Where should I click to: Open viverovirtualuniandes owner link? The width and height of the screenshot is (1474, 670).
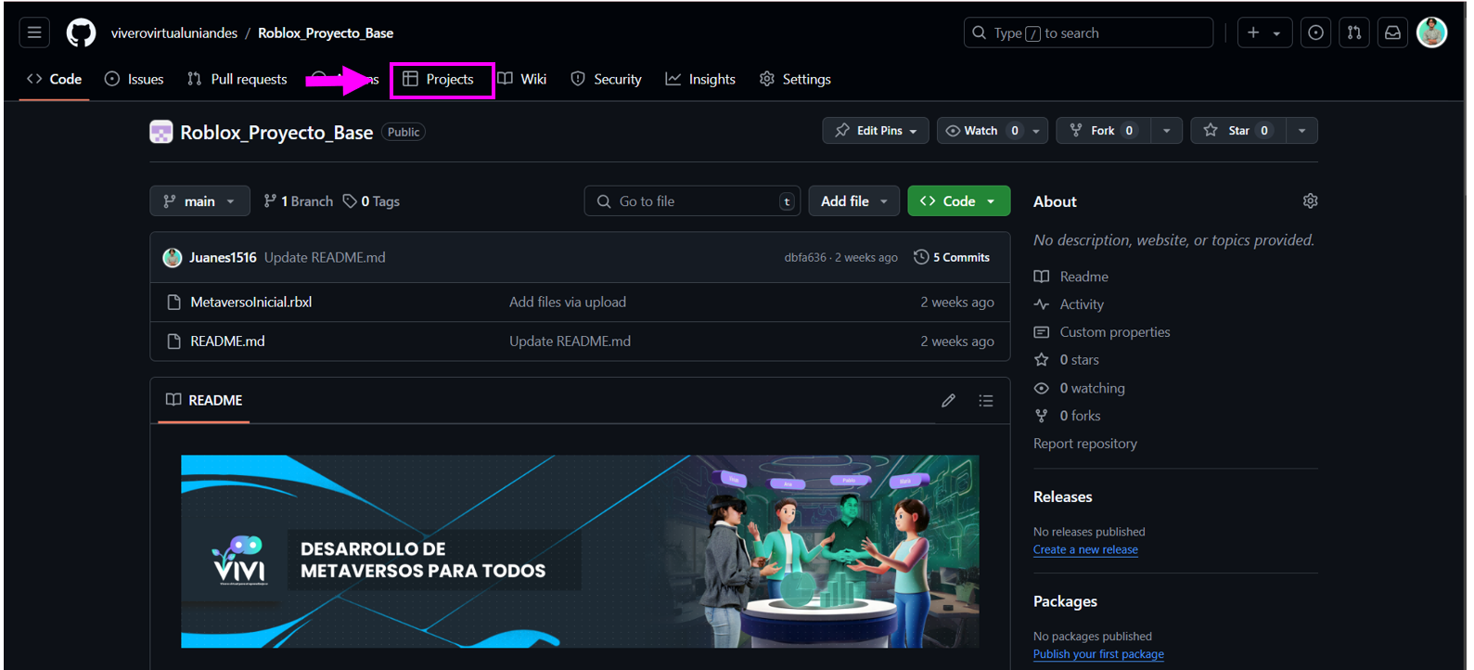tap(174, 32)
